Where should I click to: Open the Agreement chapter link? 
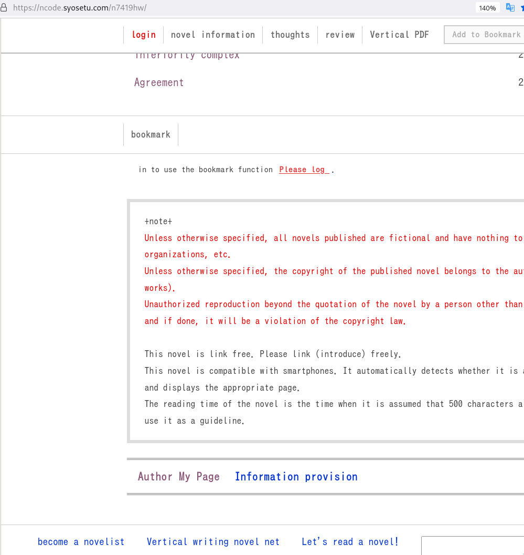[159, 82]
